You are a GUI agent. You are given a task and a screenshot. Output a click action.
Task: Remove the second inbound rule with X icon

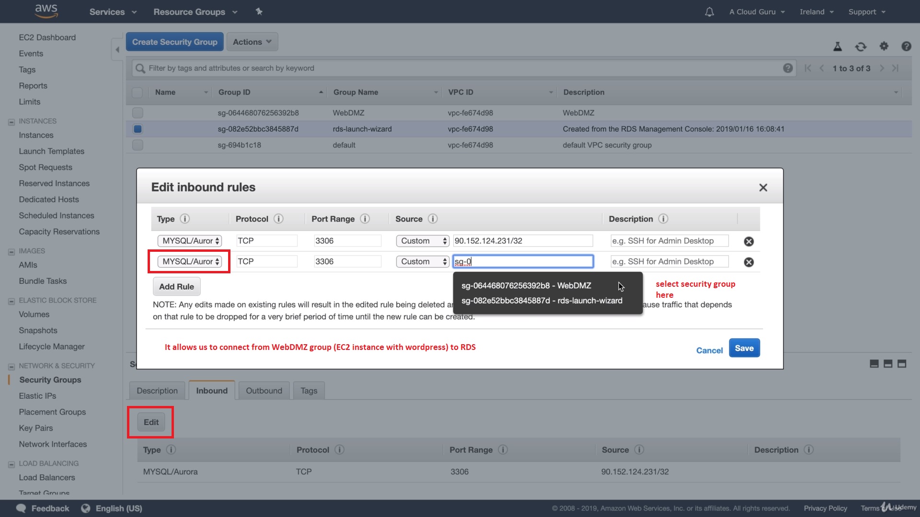[x=748, y=262]
